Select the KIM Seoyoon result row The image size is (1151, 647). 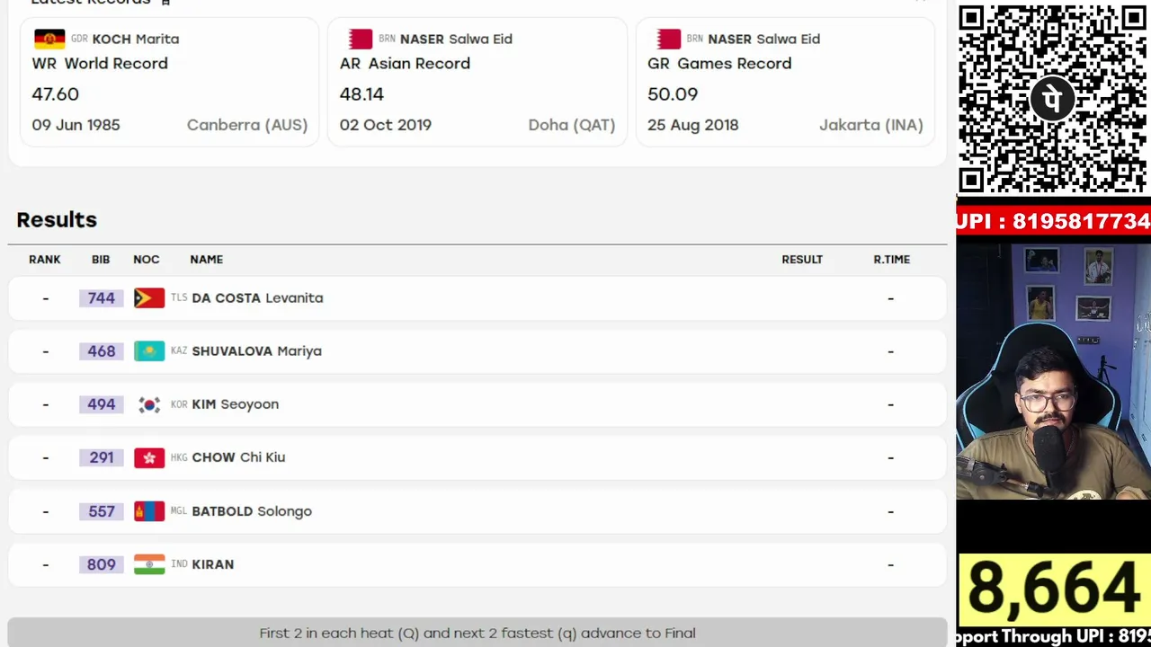tap(477, 404)
